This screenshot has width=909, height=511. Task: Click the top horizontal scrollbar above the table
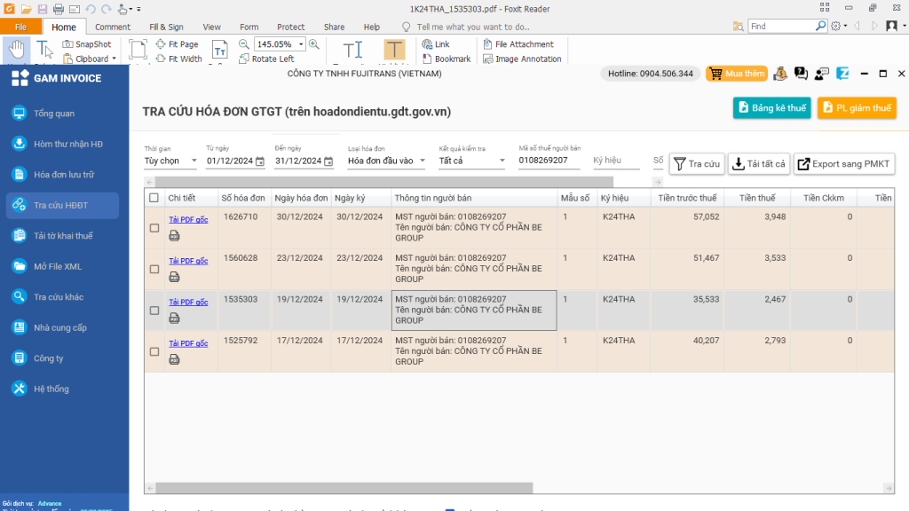[x=383, y=182]
